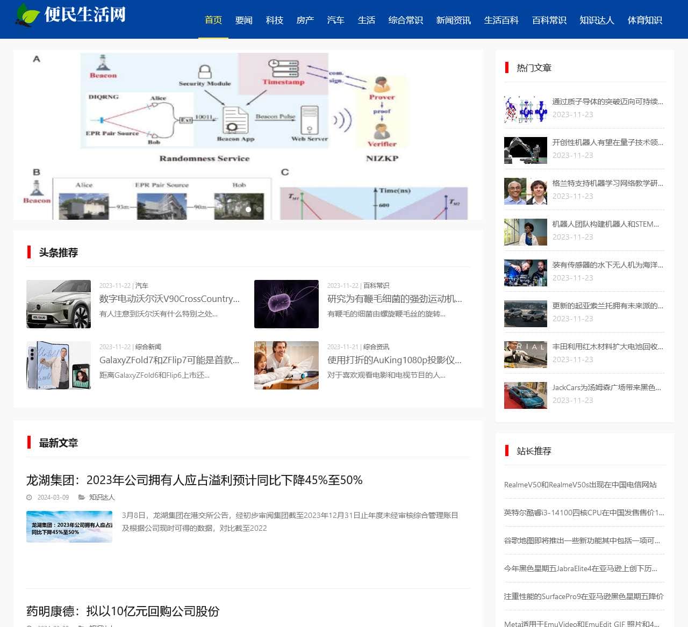The height and width of the screenshot is (627, 688).
Task: Click the 综合资讯 tag on projector article
Action: click(376, 347)
